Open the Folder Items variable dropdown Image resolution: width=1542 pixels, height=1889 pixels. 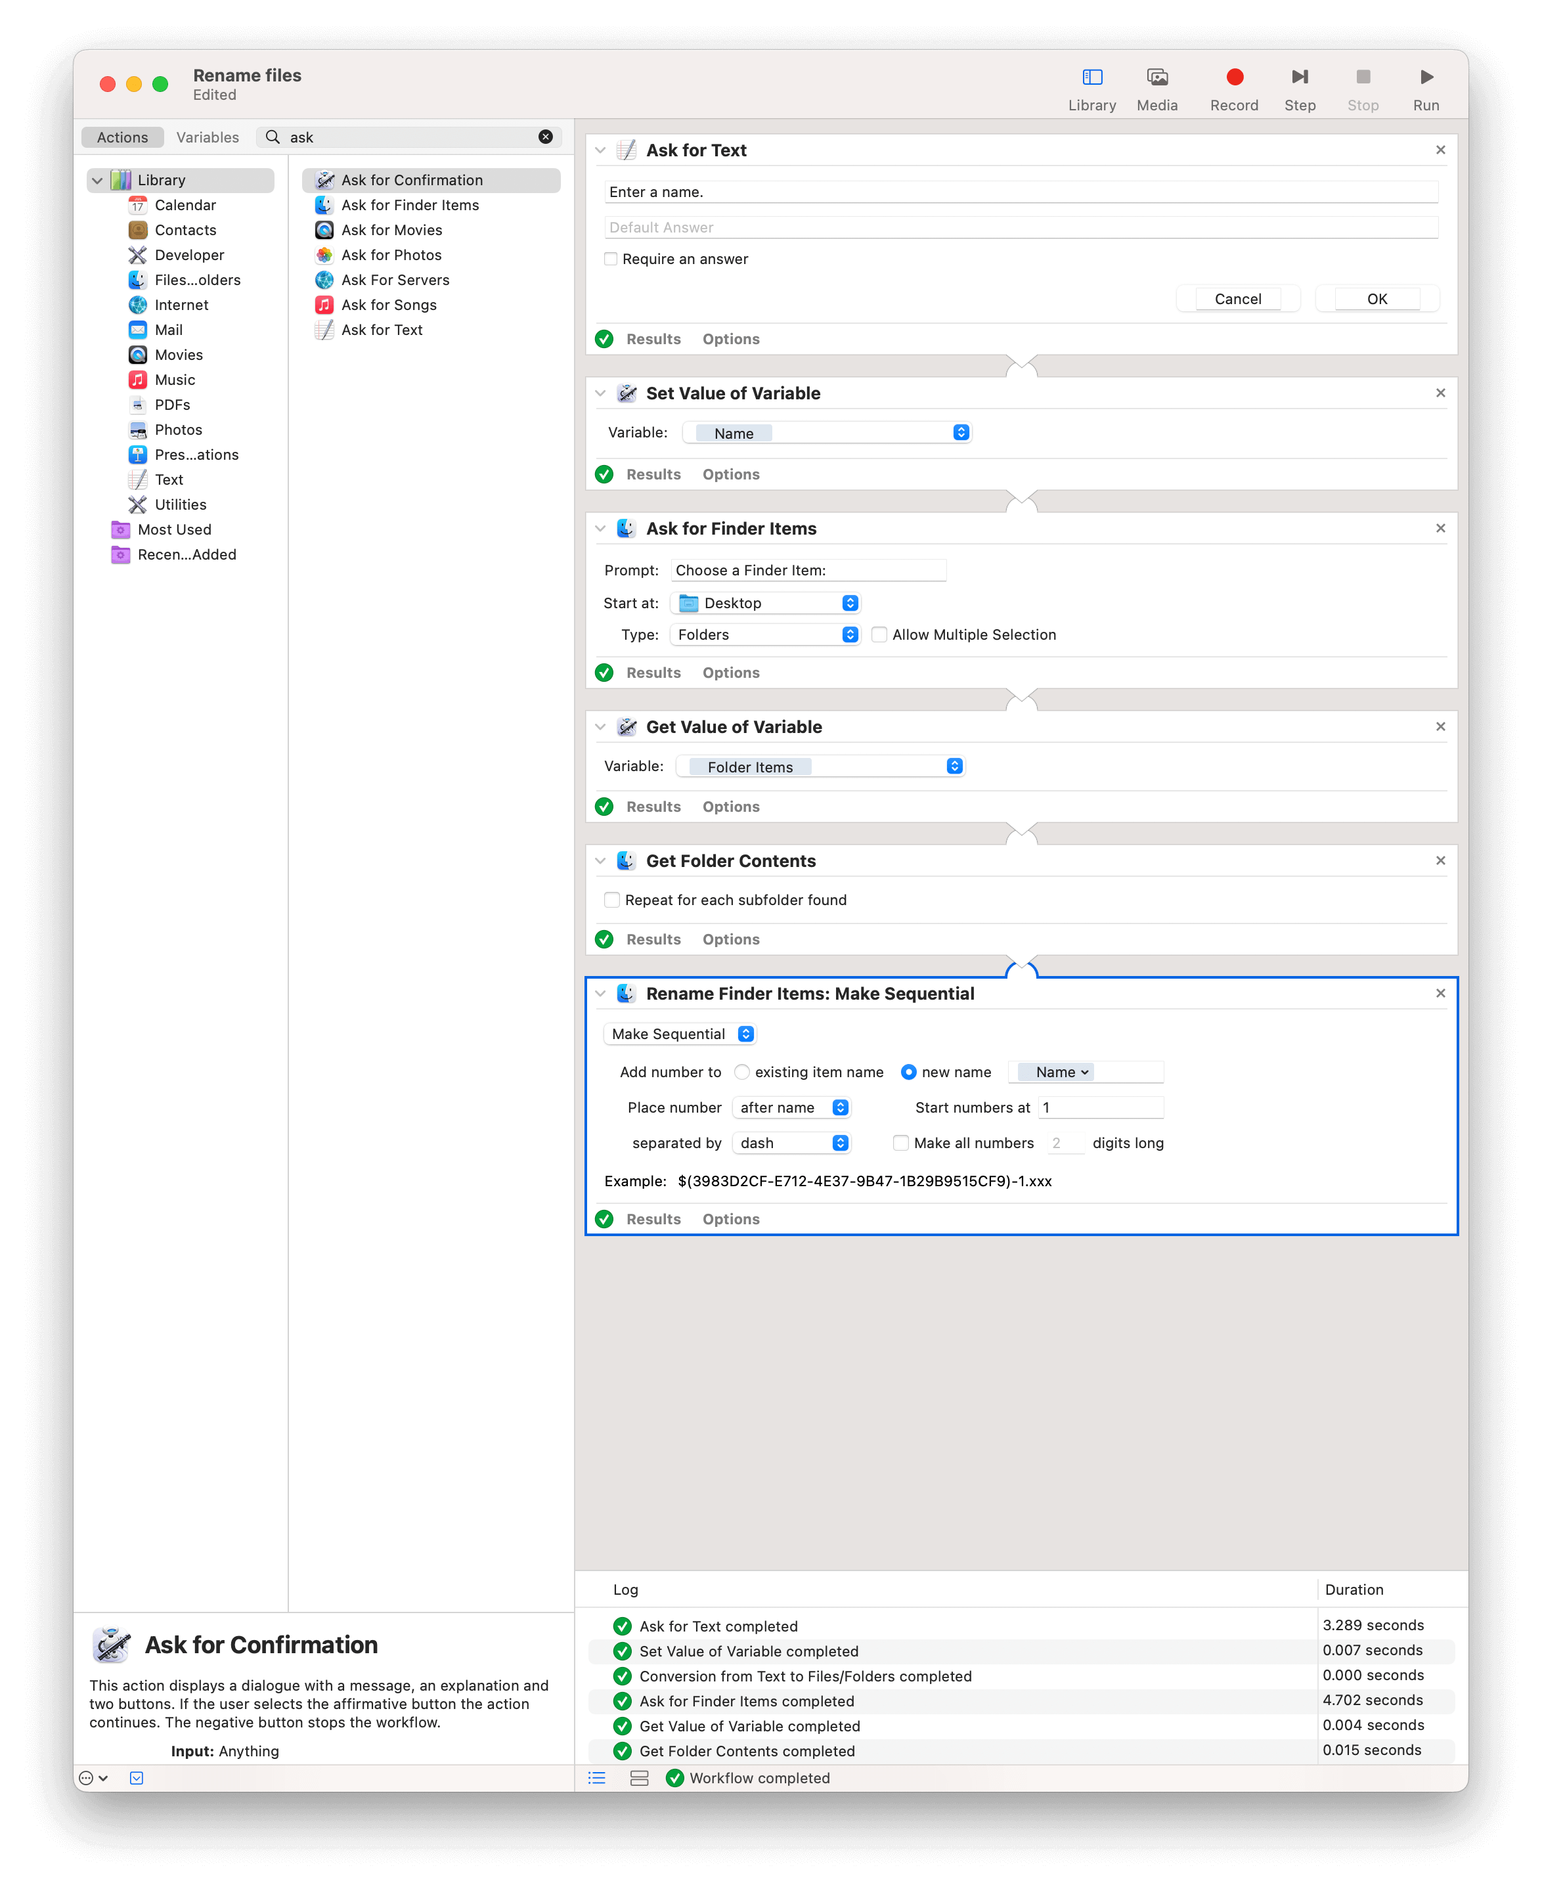point(820,766)
